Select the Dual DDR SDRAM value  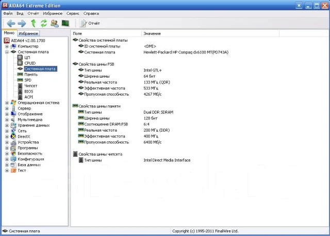click(x=158, y=112)
